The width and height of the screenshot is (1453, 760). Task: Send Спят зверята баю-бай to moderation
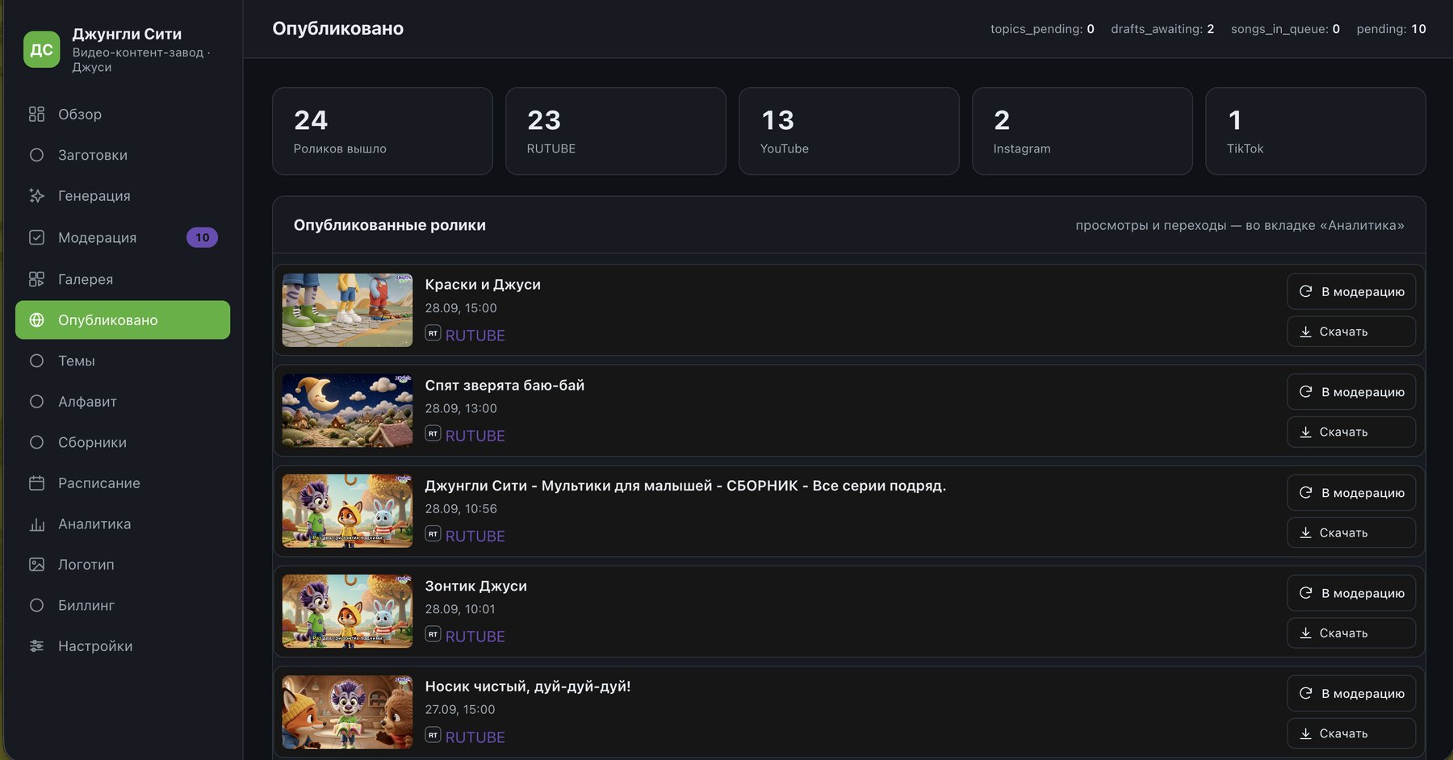(1350, 392)
